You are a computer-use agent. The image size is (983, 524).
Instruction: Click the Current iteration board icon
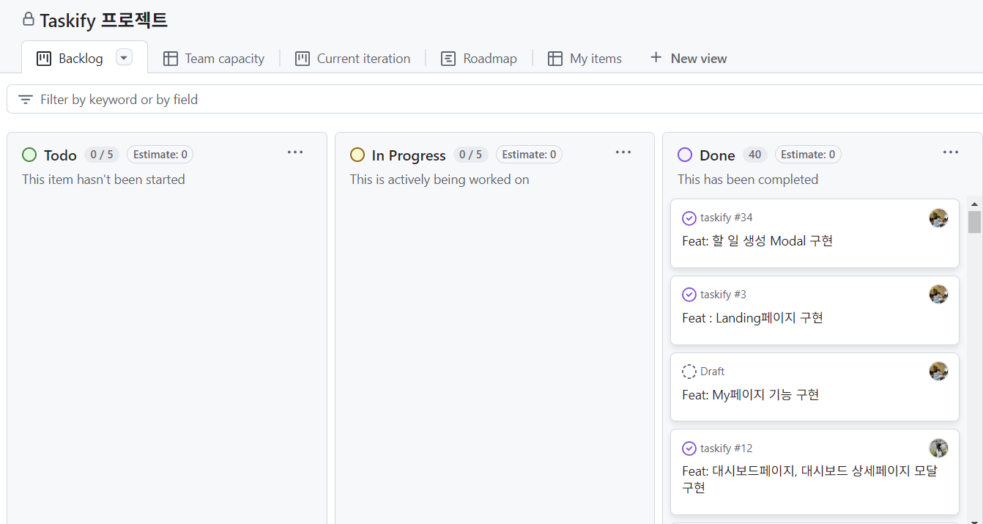pyautogui.click(x=303, y=59)
